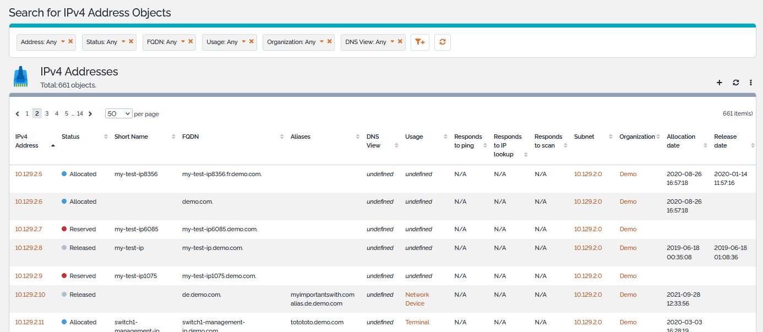Open IP address 10.129.2.5 link

pos(29,174)
